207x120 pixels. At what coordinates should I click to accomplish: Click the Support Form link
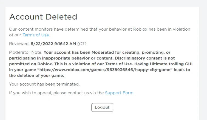pos(119,93)
